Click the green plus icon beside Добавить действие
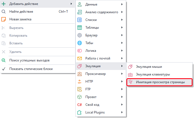Image resolution: width=195 pixels, height=119 pixels. [x=4, y=4]
